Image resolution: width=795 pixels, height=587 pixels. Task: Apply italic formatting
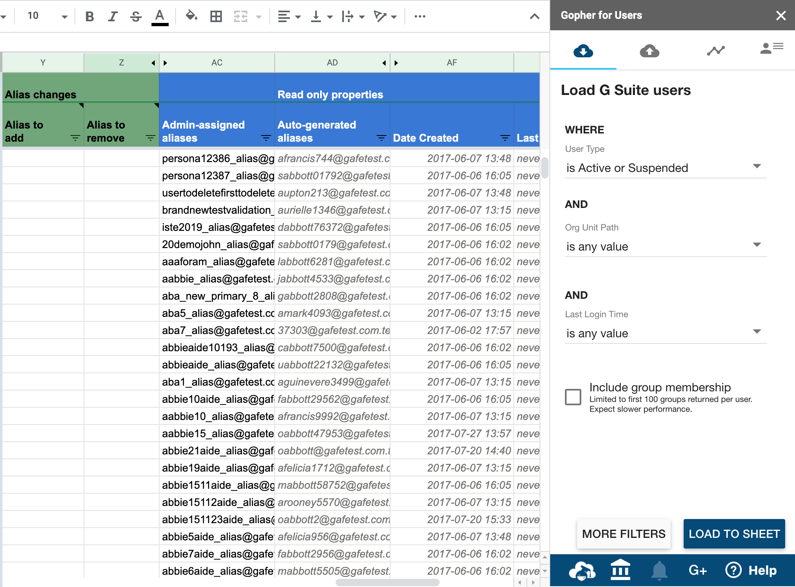pos(113,16)
